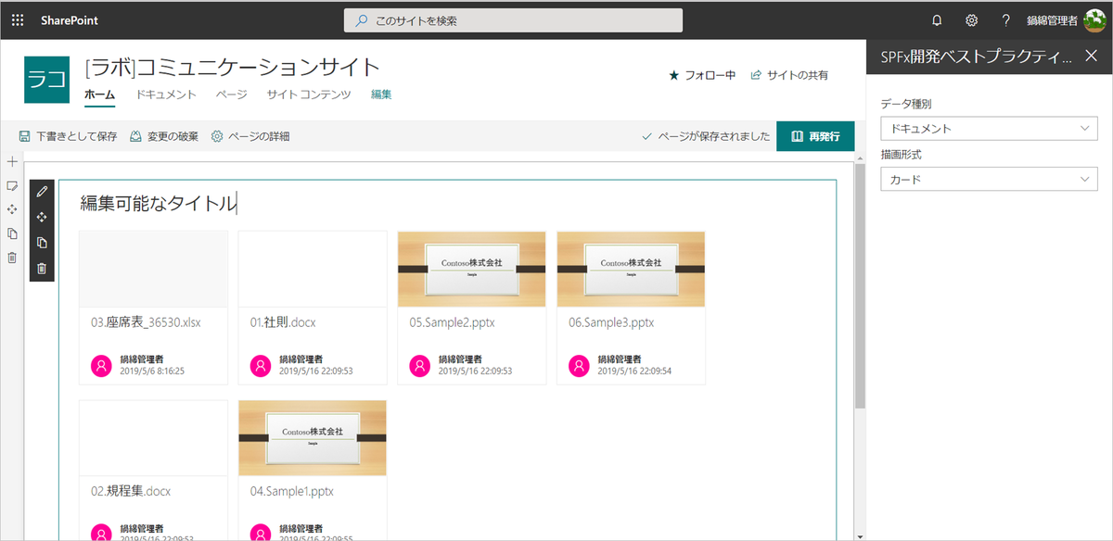This screenshot has width=1113, height=541.
Task: Click the move icon on the web part toolbar
Action: [42, 216]
